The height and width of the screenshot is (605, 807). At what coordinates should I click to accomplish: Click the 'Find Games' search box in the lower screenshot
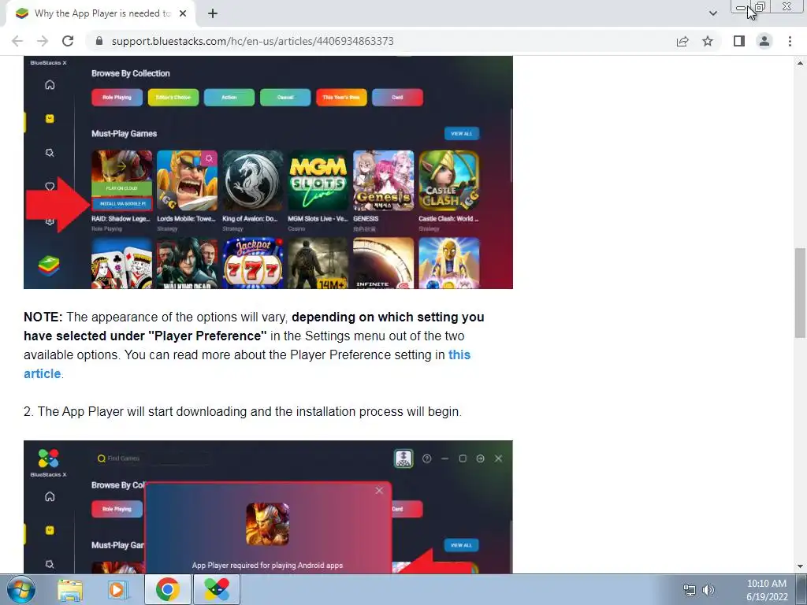pos(152,458)
